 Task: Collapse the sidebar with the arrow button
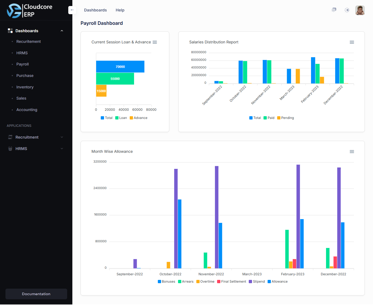(72, 10)
